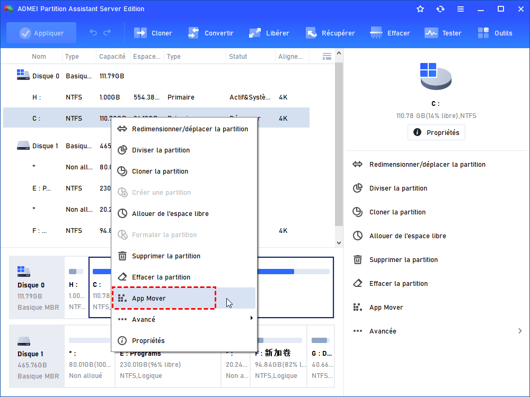
Task: Click the Appliquer button
Action: (41, 33)
